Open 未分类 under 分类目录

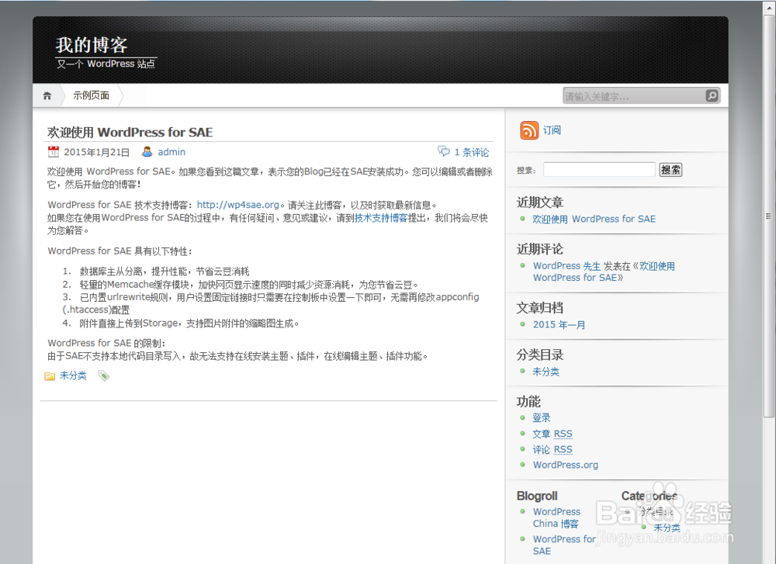546,372
